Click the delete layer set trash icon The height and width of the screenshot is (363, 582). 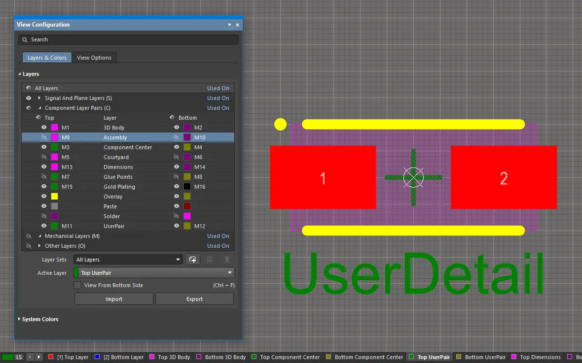coord(226,259)
